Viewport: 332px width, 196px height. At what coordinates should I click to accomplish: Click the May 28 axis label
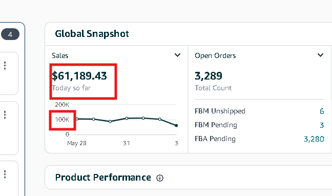click(77, 143)
